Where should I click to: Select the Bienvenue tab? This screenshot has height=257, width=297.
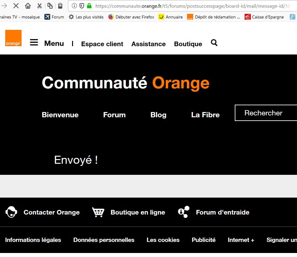(x=60, y=115)
